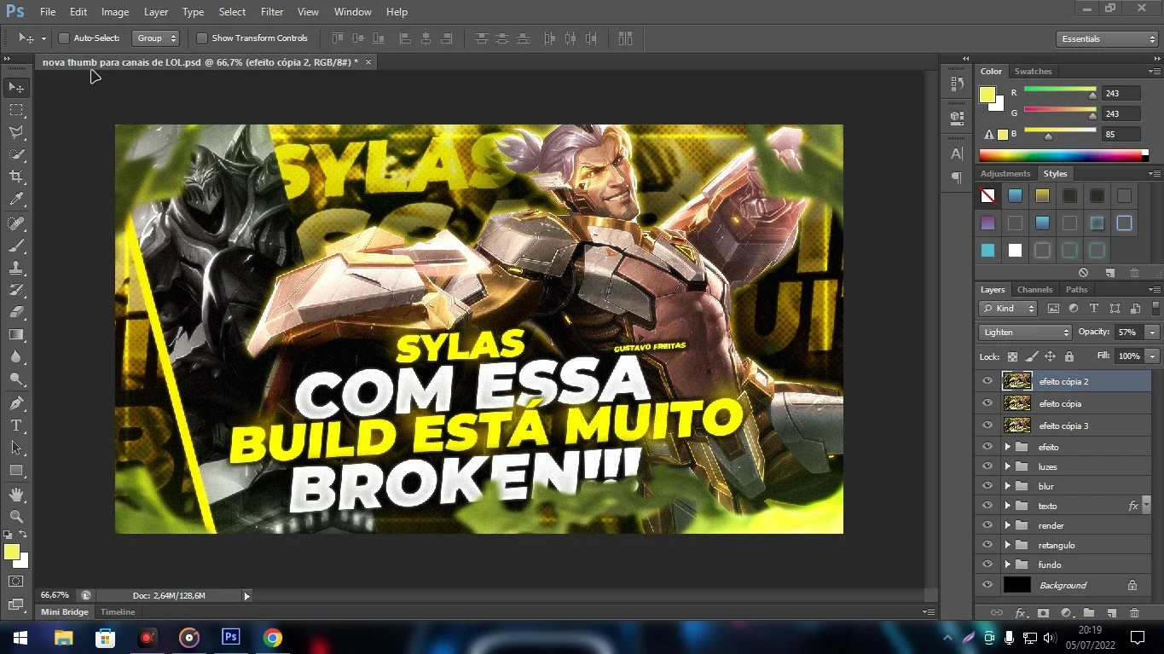This screenshot has width=1164, height=654.
Task: Switch to the Adjustments tab
Action: 1005,173
